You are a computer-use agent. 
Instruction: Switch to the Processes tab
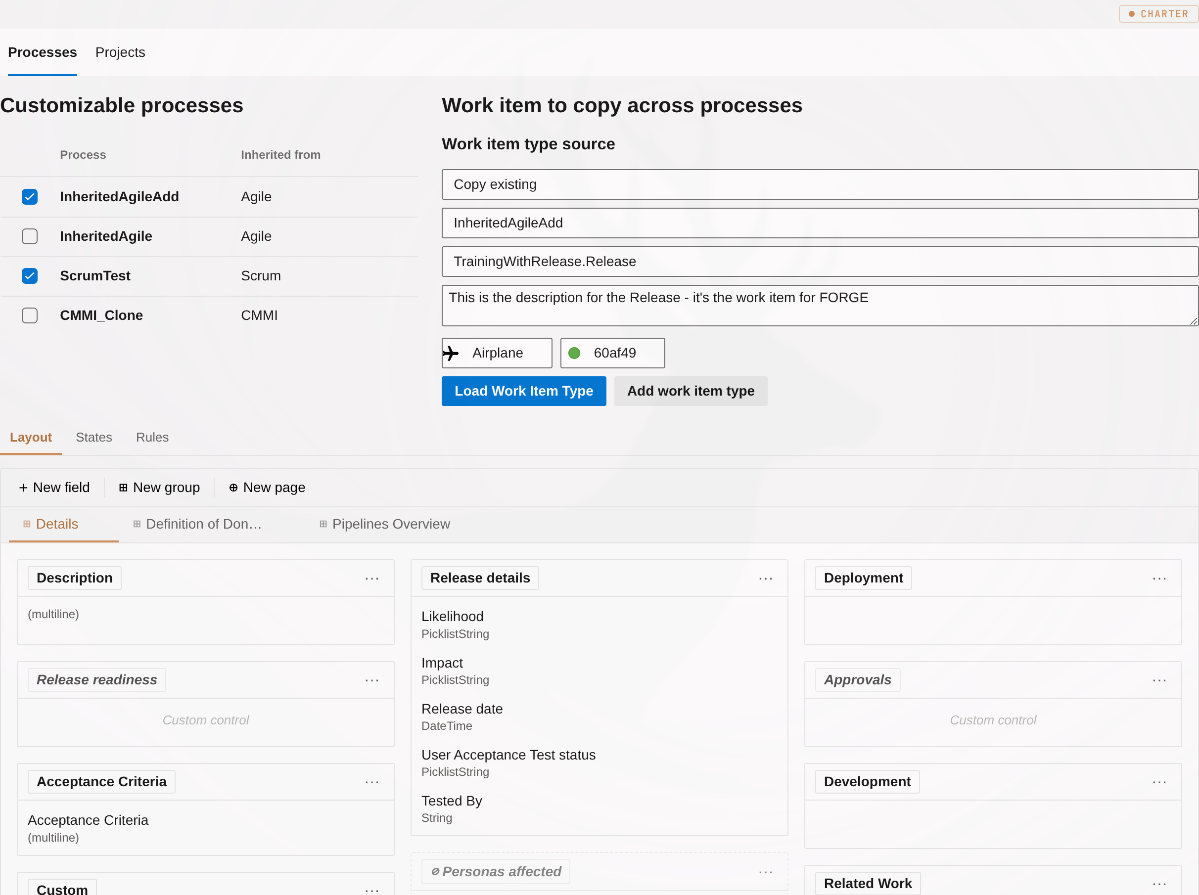(x=42, y=52)
